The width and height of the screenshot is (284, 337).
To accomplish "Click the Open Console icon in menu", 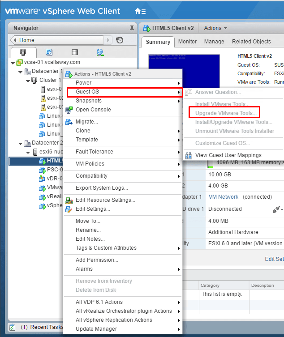I will (69, 110).
